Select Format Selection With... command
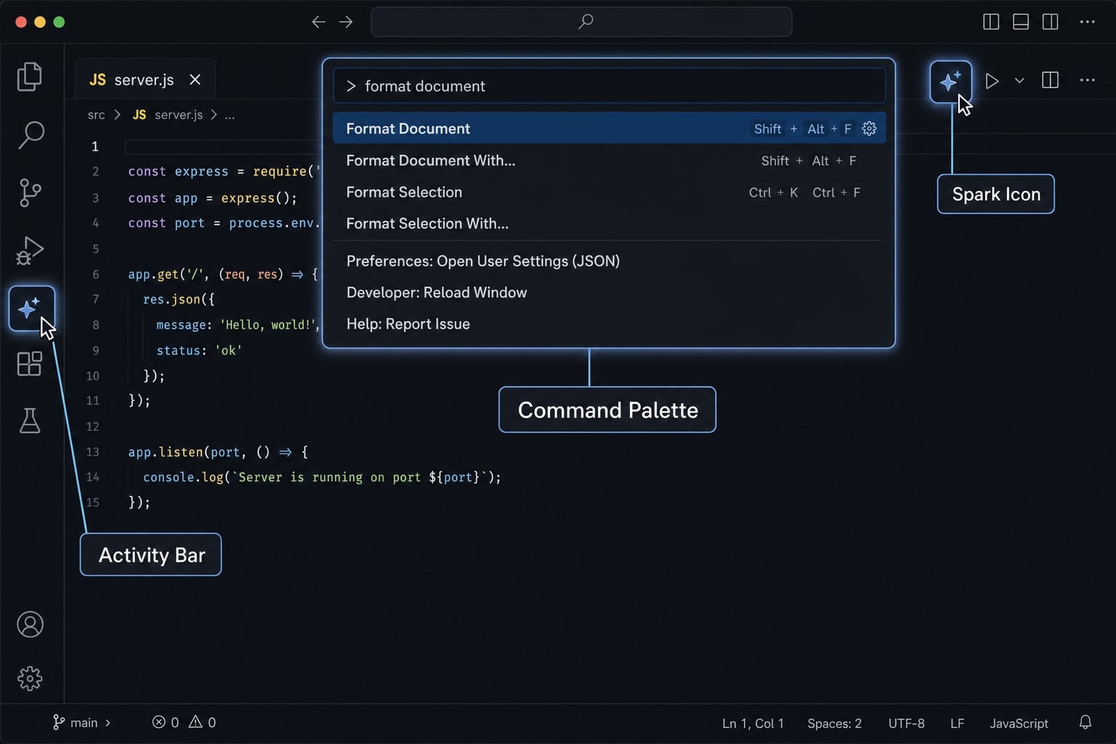This screenshot has width=1116, height=744. click(610, 224)
